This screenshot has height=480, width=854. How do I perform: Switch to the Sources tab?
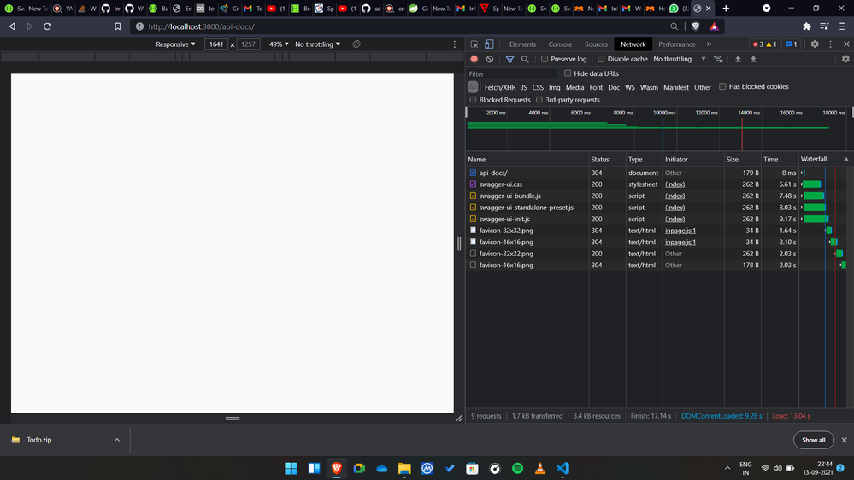click(x=596, y=44)
